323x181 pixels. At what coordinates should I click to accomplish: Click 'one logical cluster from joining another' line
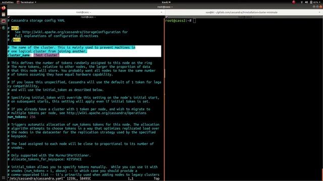pyautogui.click(x=47, y=51)
